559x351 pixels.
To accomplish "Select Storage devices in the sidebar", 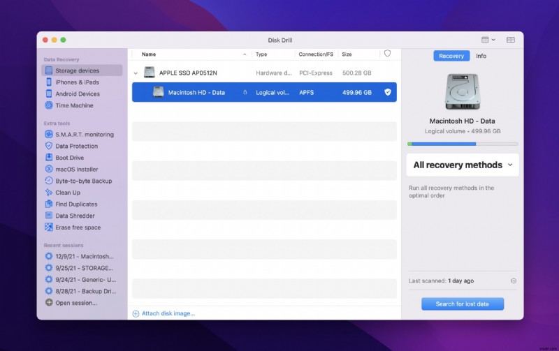I will coord(82,70).
